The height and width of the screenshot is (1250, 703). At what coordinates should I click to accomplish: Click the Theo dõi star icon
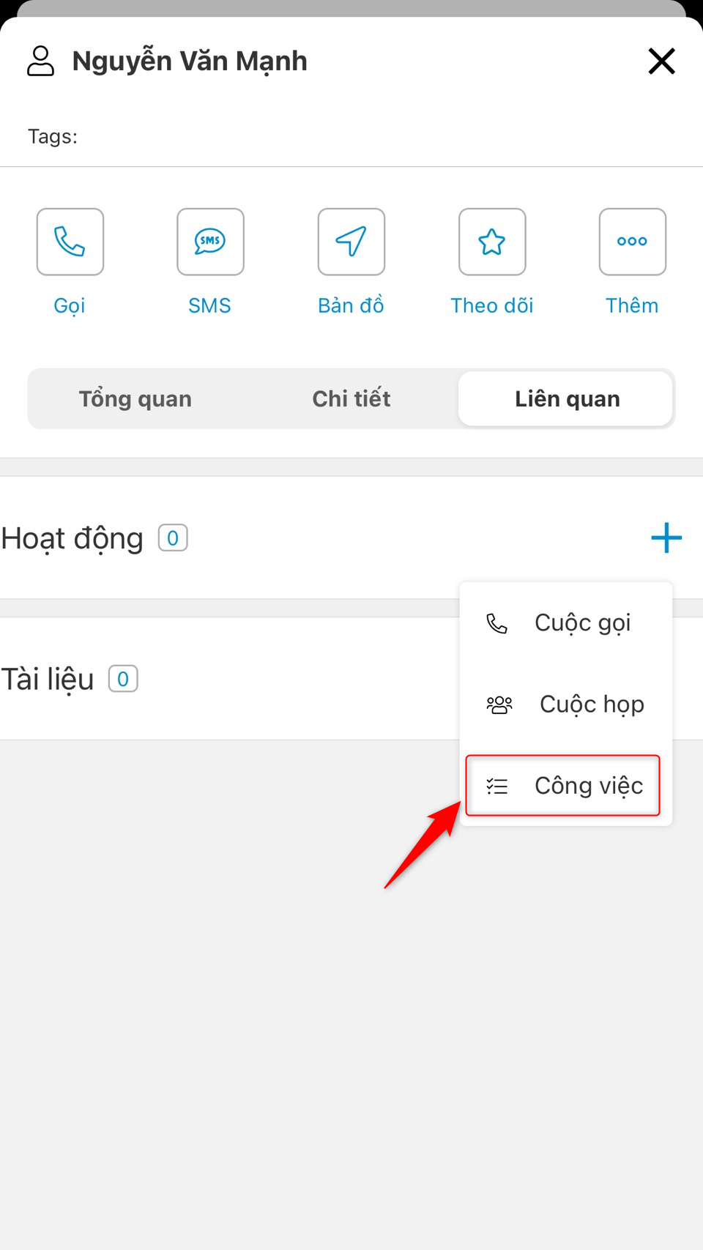coord(492,242)
